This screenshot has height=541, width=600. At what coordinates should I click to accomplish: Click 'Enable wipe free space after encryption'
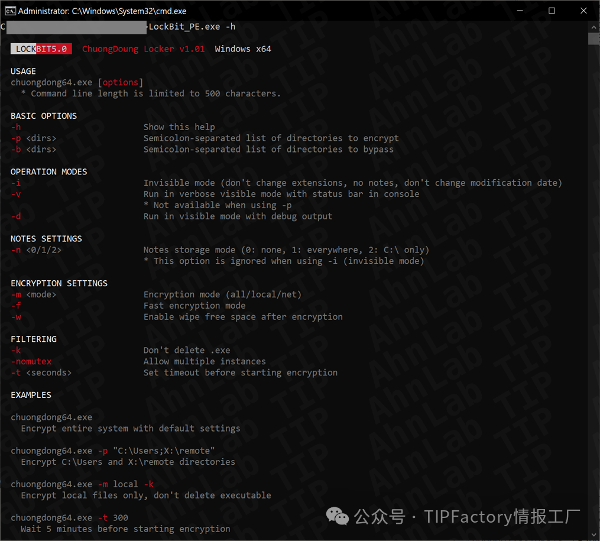point(243,317)
